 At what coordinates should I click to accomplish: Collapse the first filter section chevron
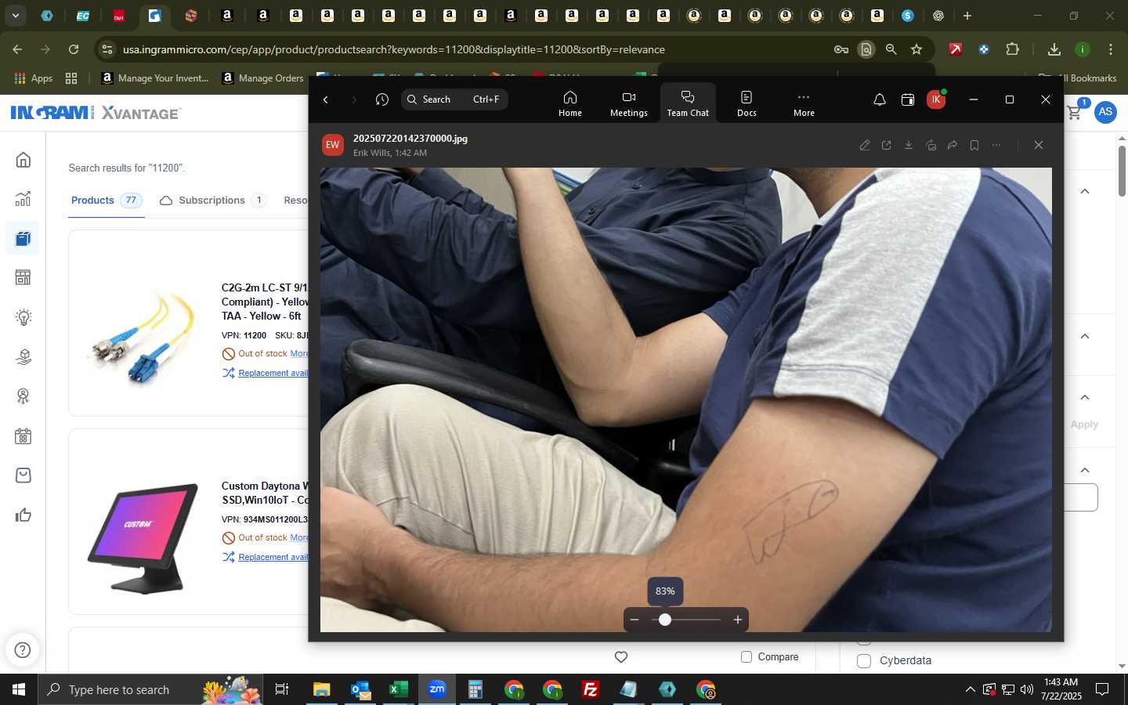(1085, 191)
